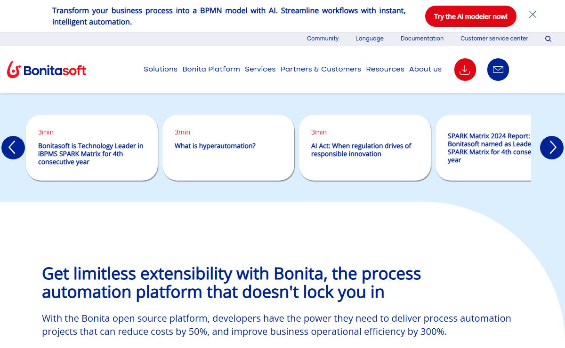Click the previous carousel arrow
Screen dimensions: 565x348
click(x=13, y=148)
